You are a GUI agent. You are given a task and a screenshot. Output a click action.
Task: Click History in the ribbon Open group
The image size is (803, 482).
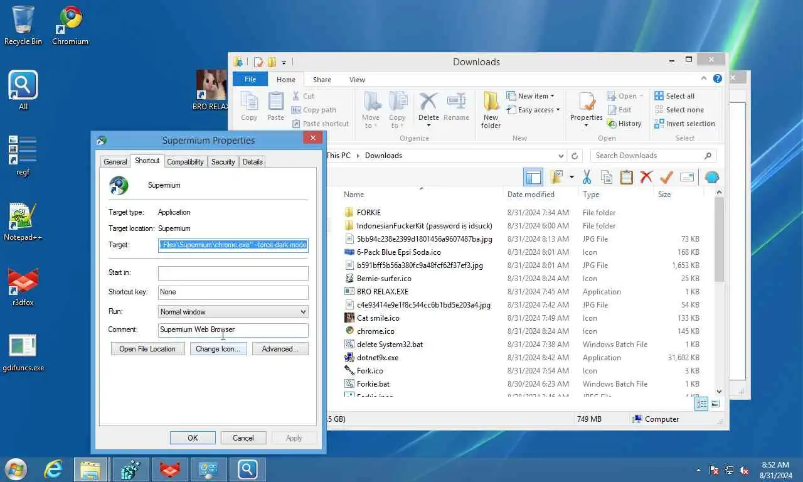pos(624,124)
